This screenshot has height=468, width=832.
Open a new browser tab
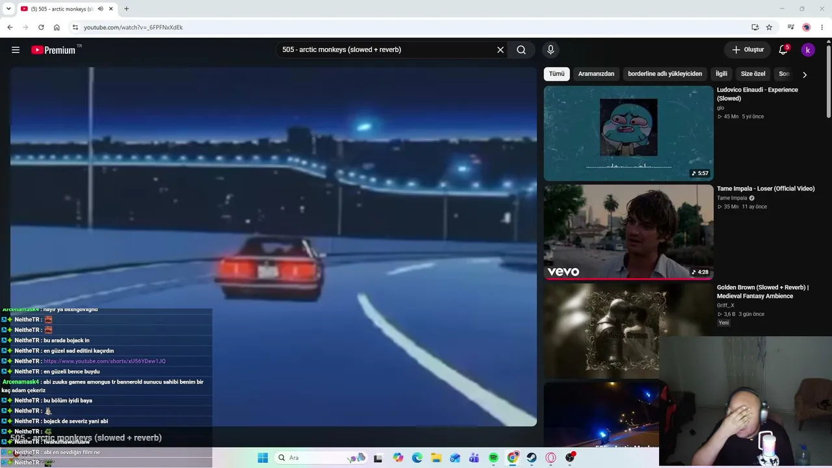[126, 9]
